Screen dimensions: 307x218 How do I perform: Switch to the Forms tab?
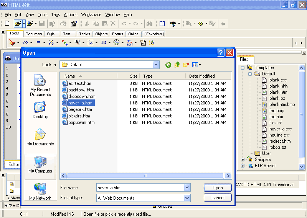pos(117,34)
